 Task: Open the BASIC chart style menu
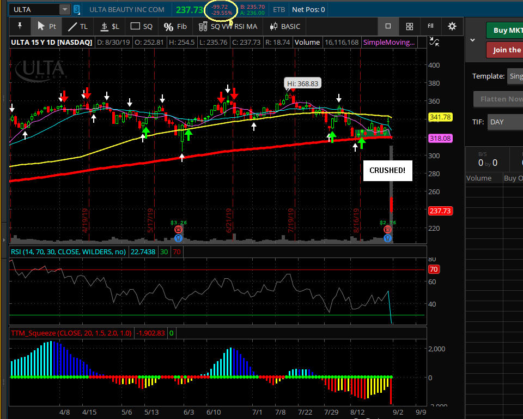point(284,26)
